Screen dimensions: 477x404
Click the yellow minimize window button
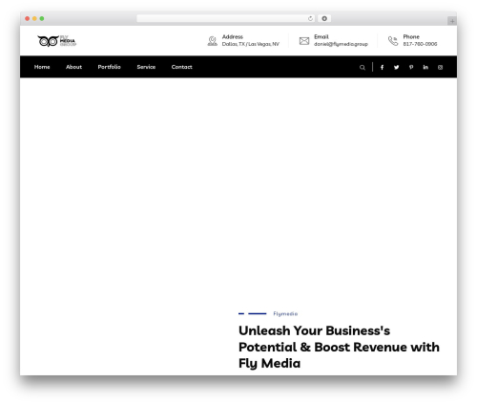pyautogui.click(x=34, y=18)
